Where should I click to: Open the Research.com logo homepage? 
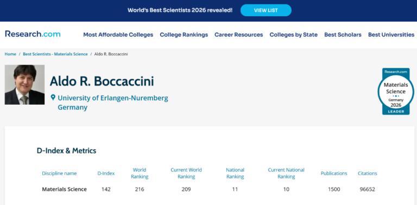[x=33, y=34]
